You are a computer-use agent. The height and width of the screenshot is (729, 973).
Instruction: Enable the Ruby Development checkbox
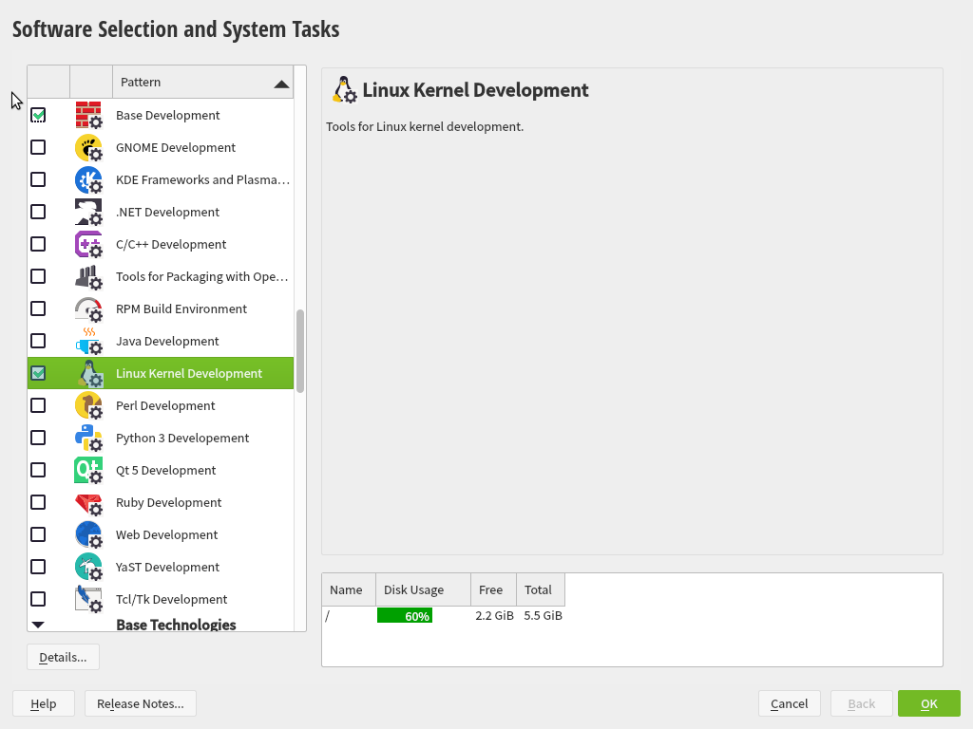(38, 502)
